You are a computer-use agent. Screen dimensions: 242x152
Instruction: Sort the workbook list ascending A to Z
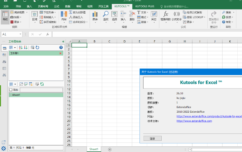tap(21, 48)
